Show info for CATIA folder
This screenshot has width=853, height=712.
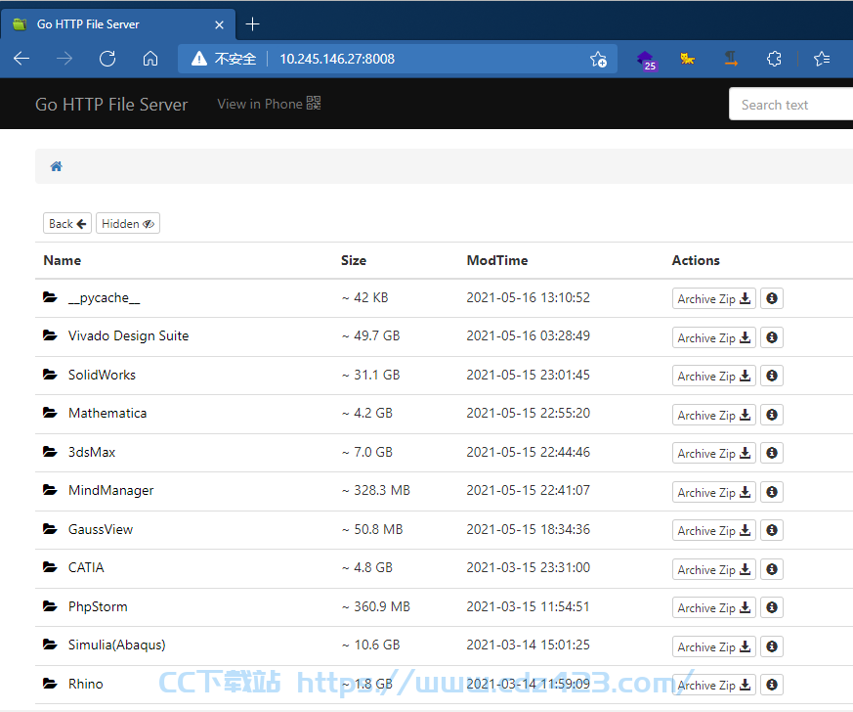[771, 569]
